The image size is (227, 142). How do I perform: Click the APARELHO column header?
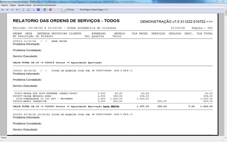tap(98, 34)
